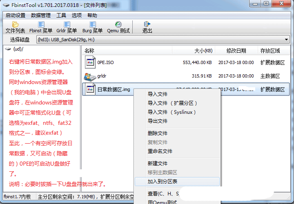
Task: Click the 0PE.ISO file name
Action: click(106, 62)
